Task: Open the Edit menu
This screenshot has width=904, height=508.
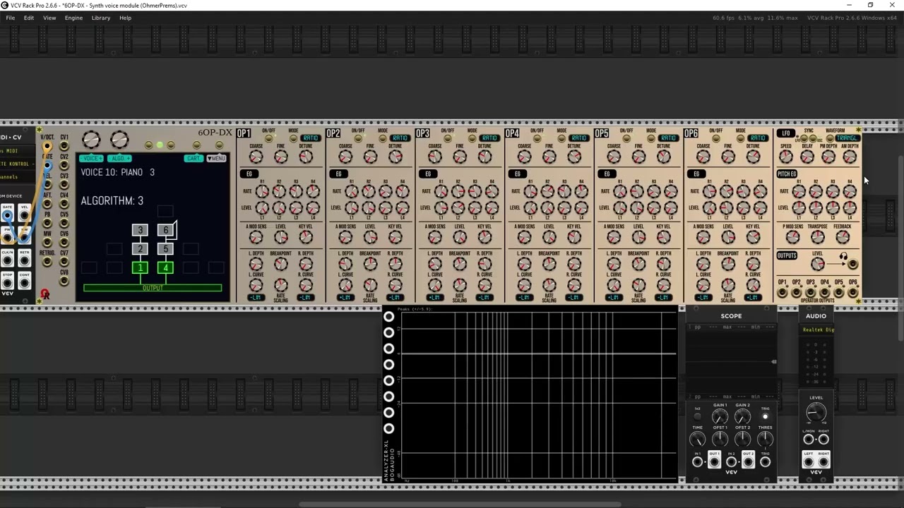Action: [x=29, y=18]
